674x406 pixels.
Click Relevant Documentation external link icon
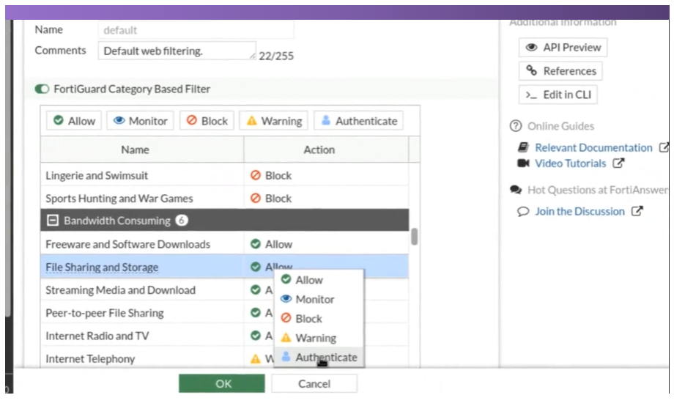click(x=664, y=147)
